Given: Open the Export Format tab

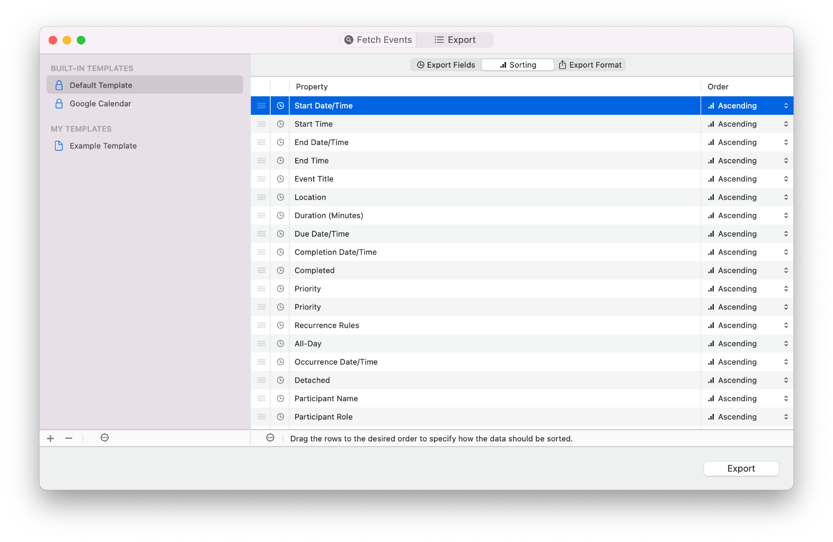Looking at the screenshot, I should (590, 65).
